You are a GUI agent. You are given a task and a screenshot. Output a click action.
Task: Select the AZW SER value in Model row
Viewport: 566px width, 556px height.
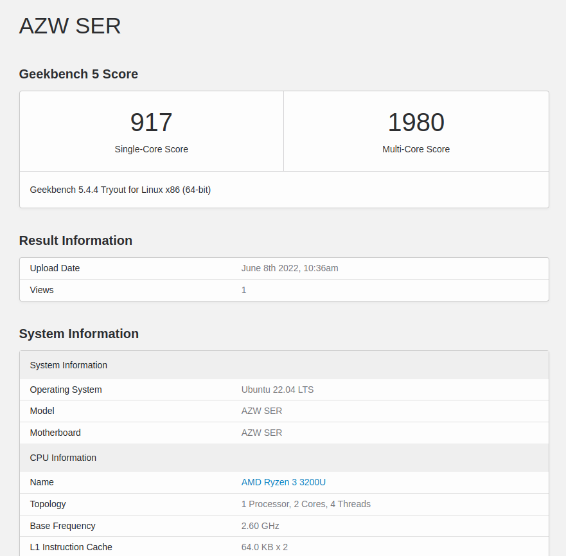[261, 411]
